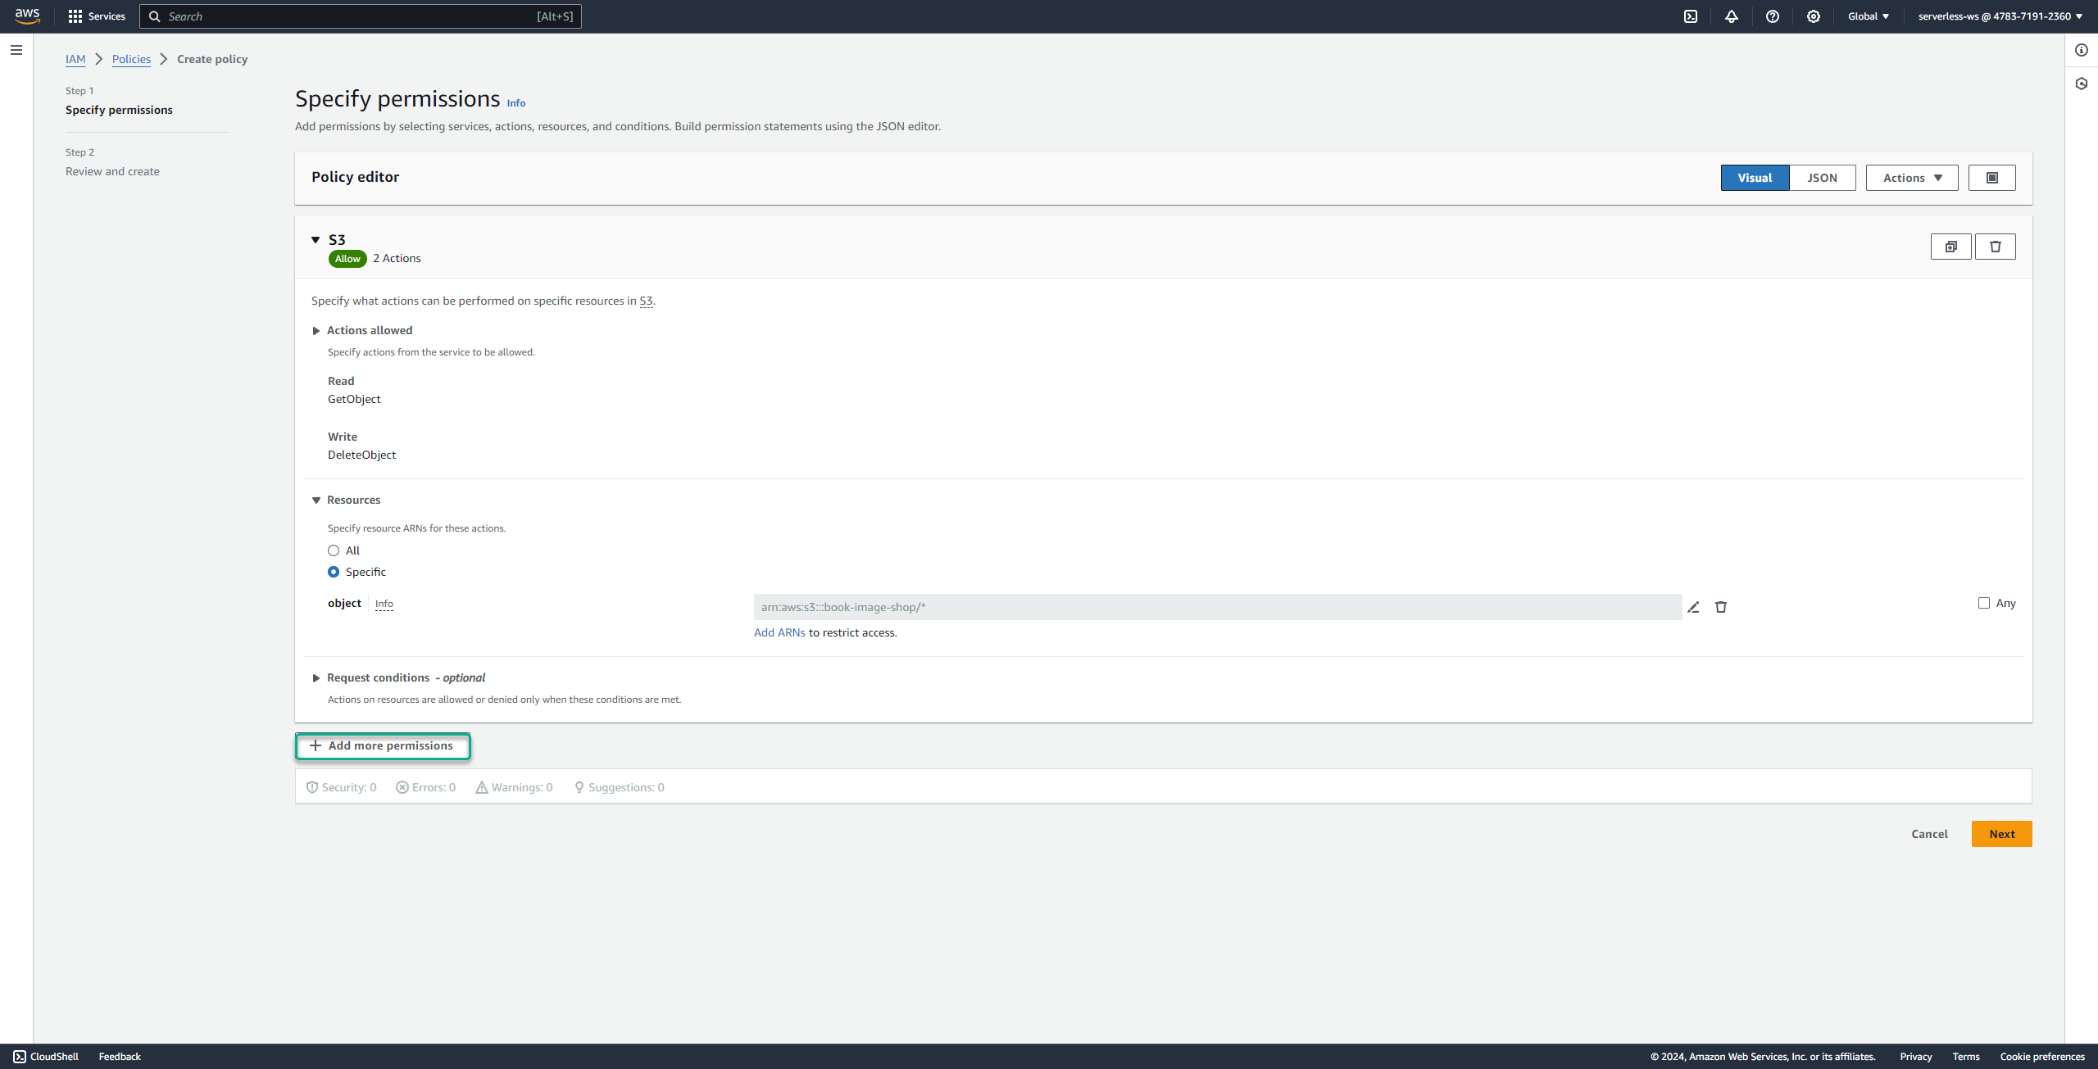Click the edit pencil icon for ARN
This screenshot has width=2098, height=1069.
(x=1693, y=605)
